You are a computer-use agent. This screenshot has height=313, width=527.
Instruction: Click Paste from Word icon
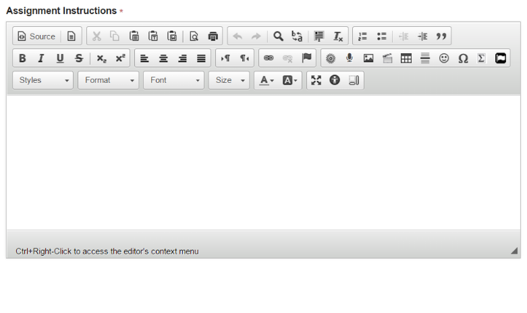172,36
